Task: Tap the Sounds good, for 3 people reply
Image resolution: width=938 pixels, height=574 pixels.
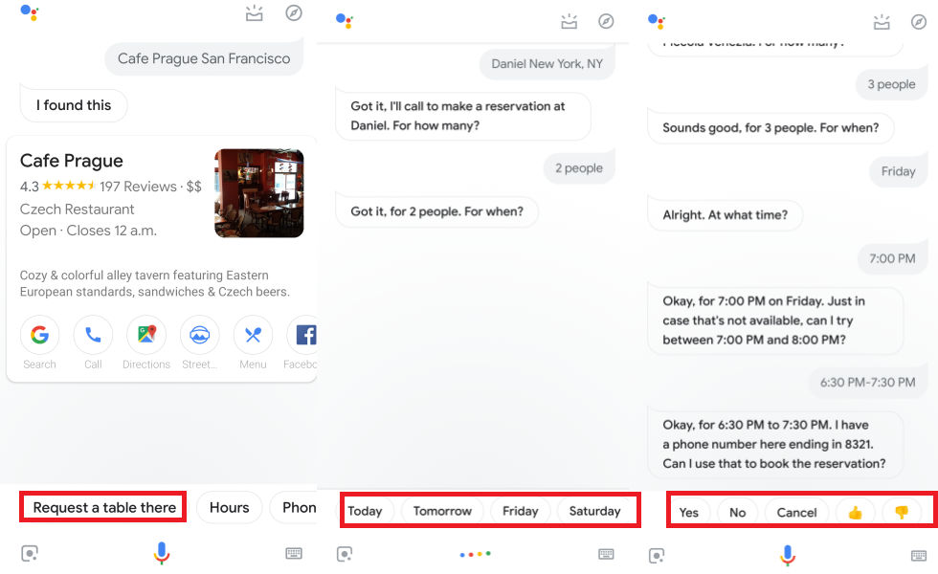Action: [x=770, y=127]
